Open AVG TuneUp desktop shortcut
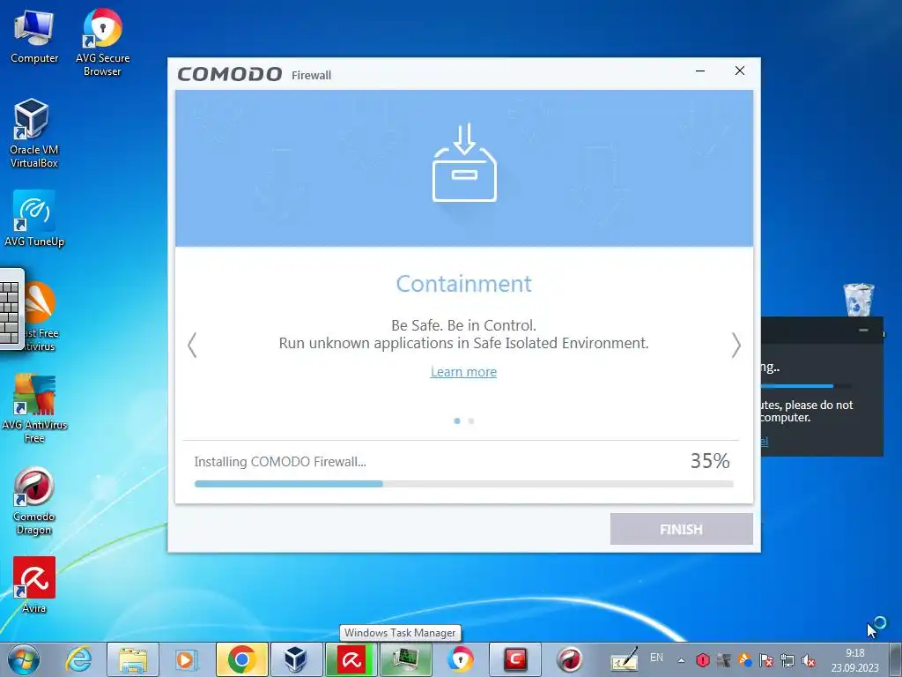The height and width of the screenshot is (677, 902). (x=34, y=219)
